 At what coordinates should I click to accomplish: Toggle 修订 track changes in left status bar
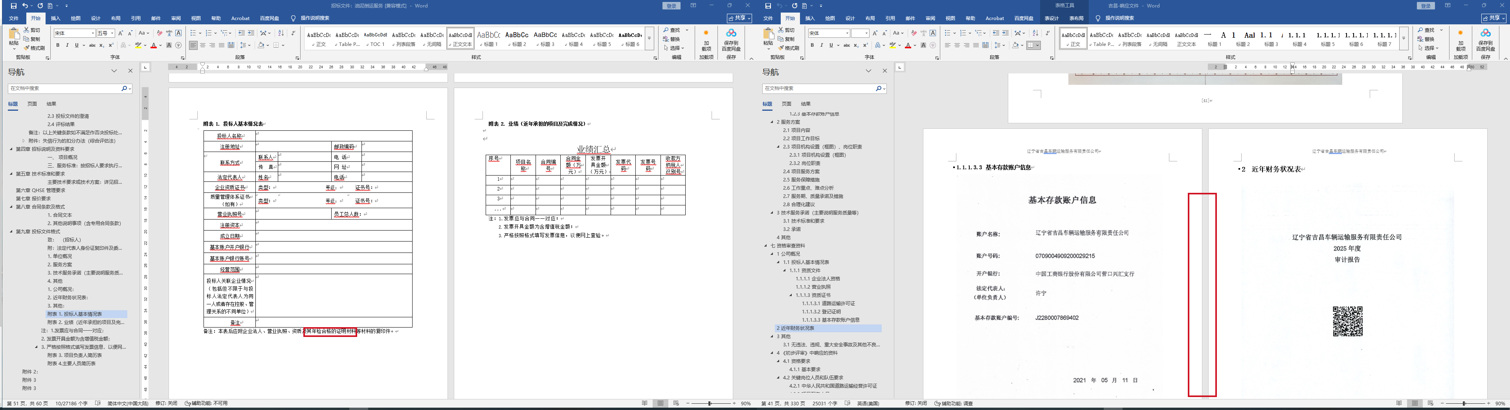(166, 404)
